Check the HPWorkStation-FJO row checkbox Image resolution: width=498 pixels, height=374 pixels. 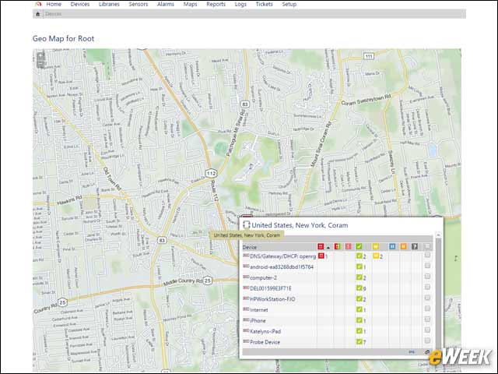point(427,298)
